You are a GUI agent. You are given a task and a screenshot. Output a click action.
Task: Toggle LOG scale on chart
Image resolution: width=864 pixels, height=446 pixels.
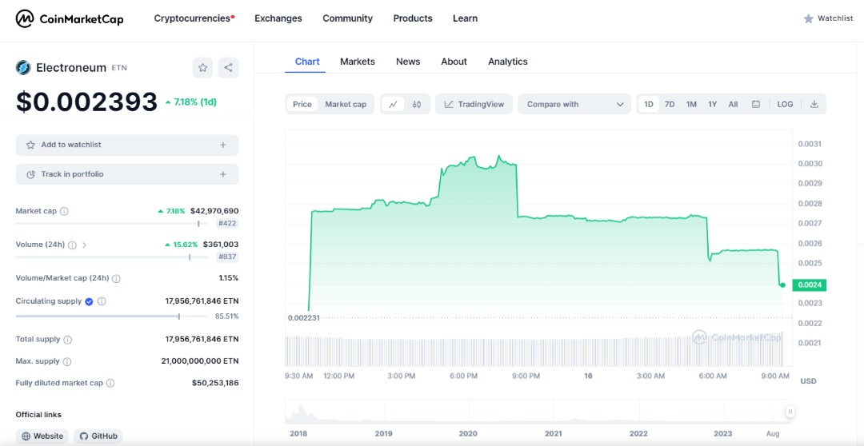(x=786, y=104)
